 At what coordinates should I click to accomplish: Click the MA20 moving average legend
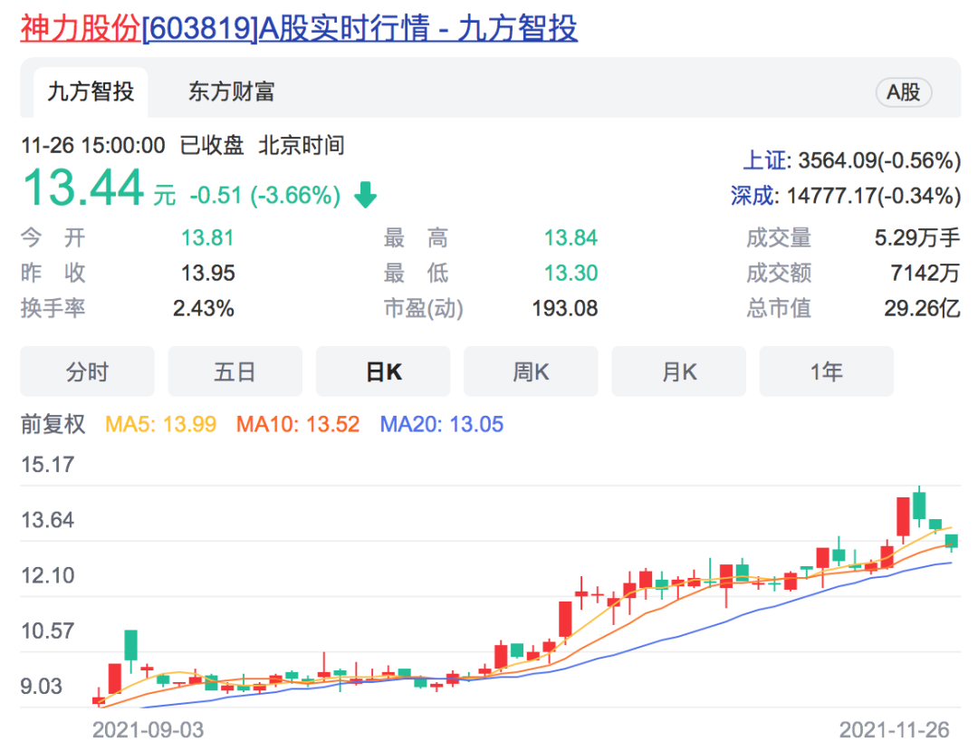point(441,424)
